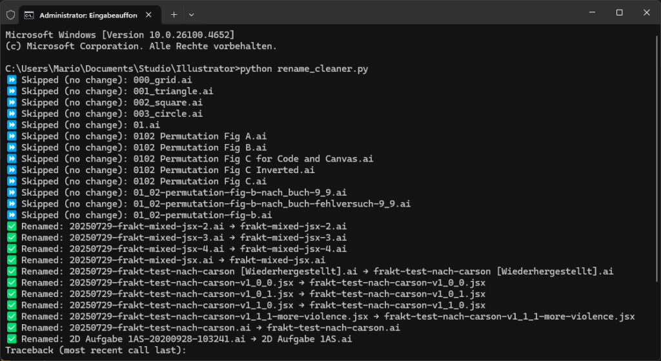Screen dimensions: 661x361
Task: Click green checkmark beside frakt-mixed-jsx-2.ai rename
Action: (12, 227)
